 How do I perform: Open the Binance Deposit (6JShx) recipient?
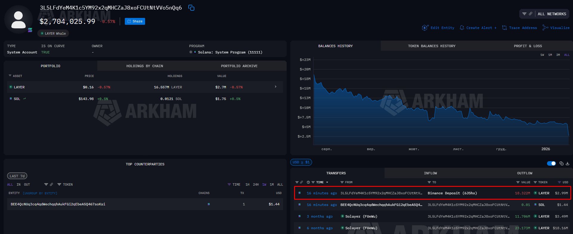452,193
